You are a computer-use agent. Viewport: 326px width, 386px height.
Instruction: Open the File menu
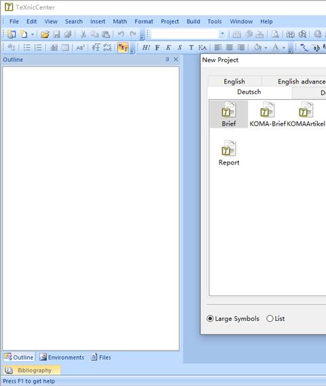click(x=14, y=22)
